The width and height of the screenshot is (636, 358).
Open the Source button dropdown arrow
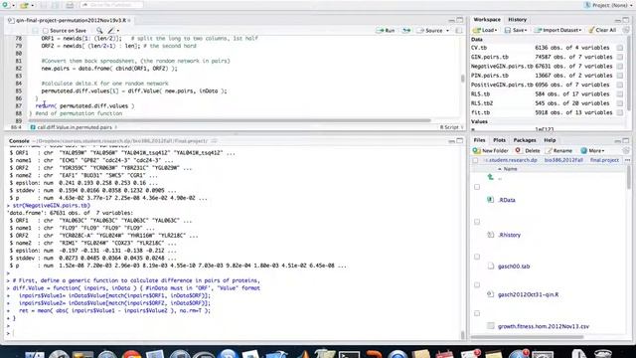[x=448, y=31]
